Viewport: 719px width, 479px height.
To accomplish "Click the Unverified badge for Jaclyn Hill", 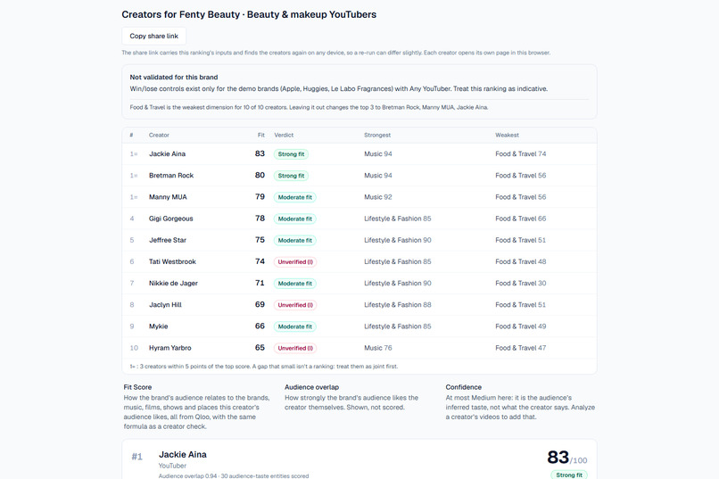I will (x=295, y=305).
